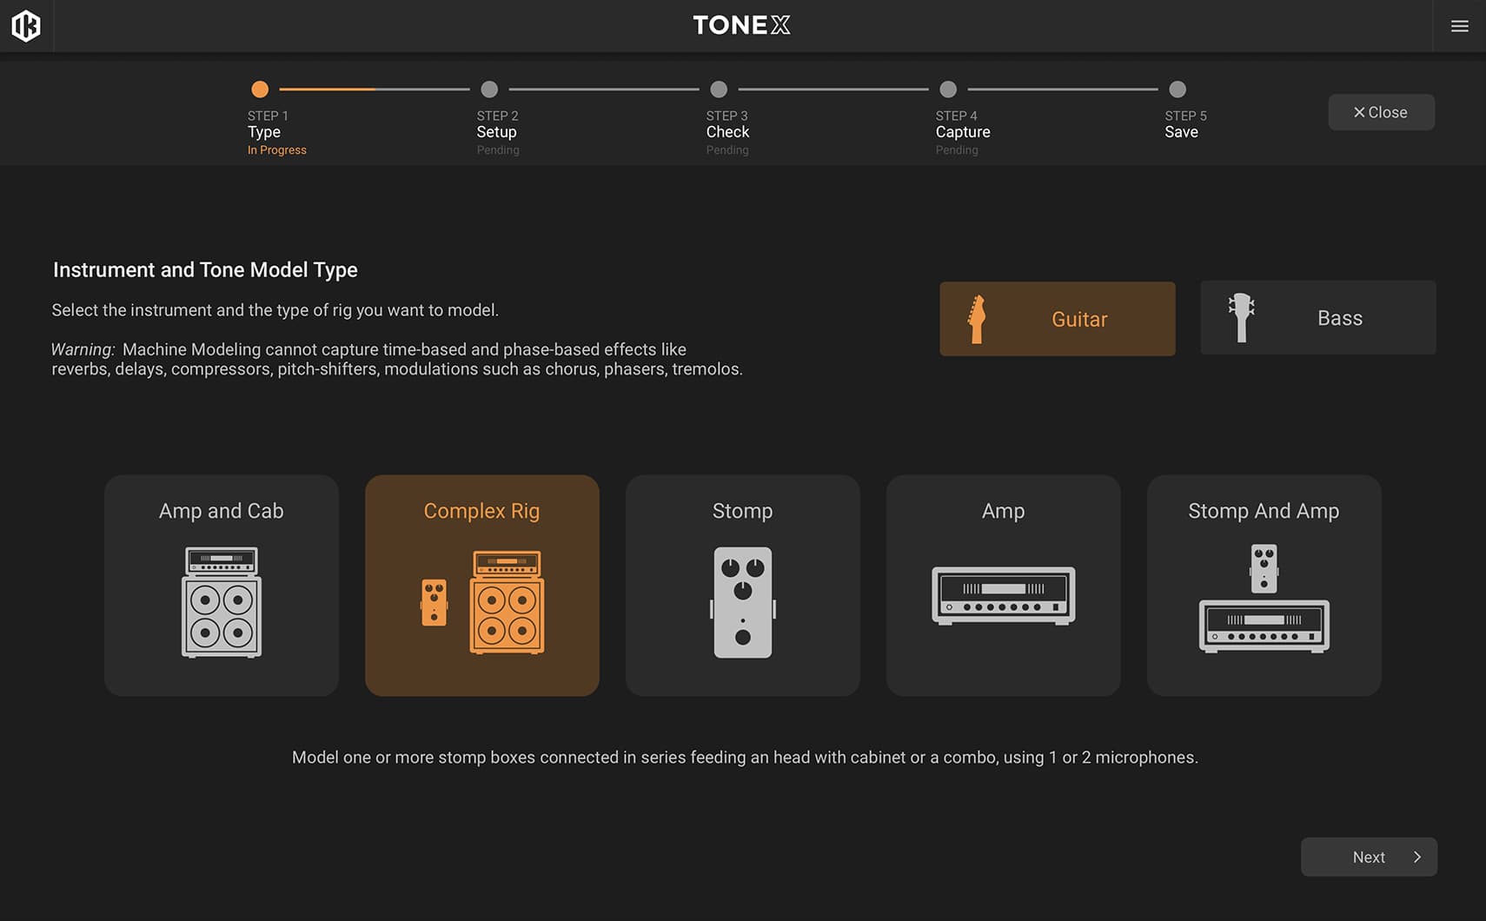The height and width of the screenshot is (921, 1486).
Task: Click the Stomp And Amp rig icon
Action: click(1264, 600)
